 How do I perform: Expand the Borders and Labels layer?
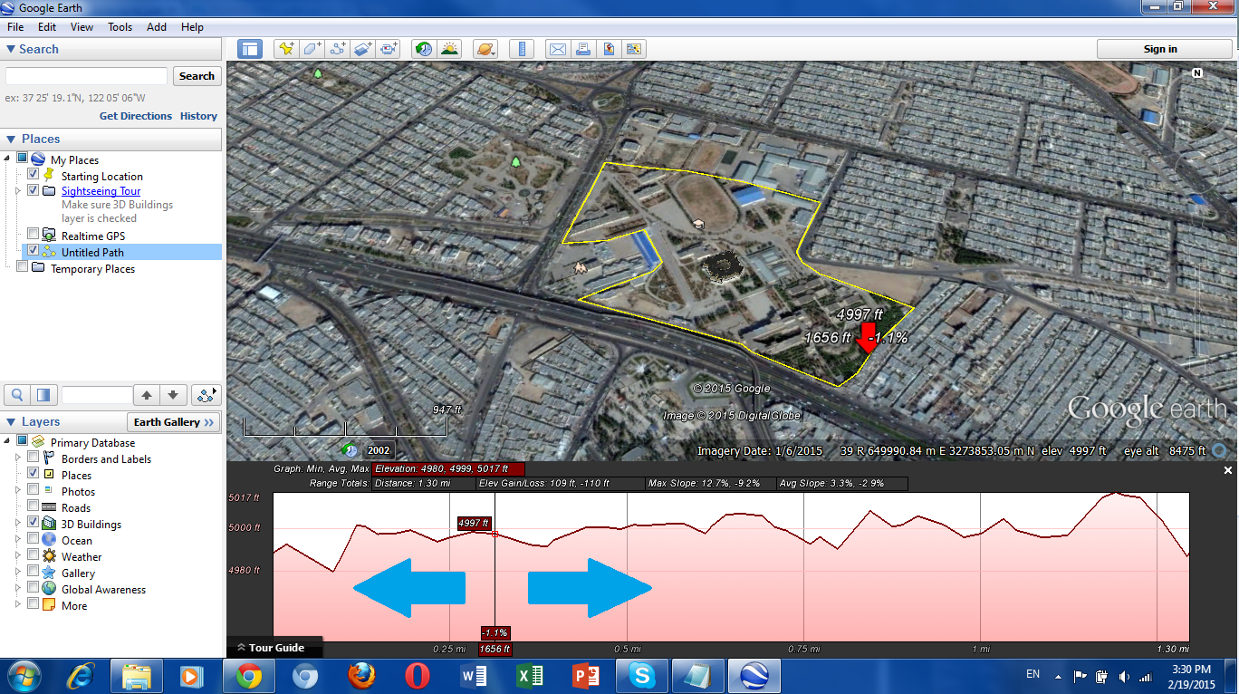coord(18,459)
